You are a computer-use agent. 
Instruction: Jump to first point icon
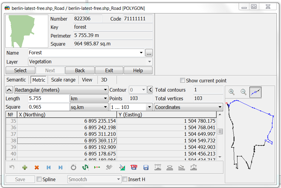click(x=49, y=167)
